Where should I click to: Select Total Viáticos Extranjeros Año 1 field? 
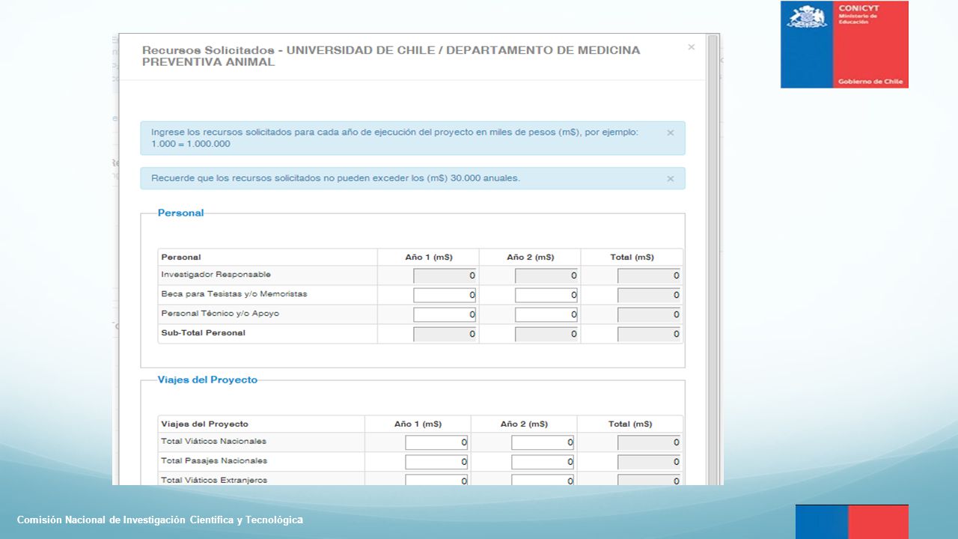pyautogui.click(x=436, y=480)
